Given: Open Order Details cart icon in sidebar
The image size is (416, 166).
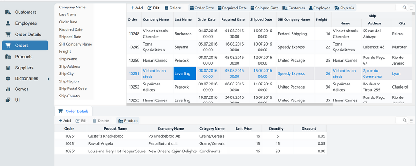Looking at the screenshot, I should tap(8, 35).
